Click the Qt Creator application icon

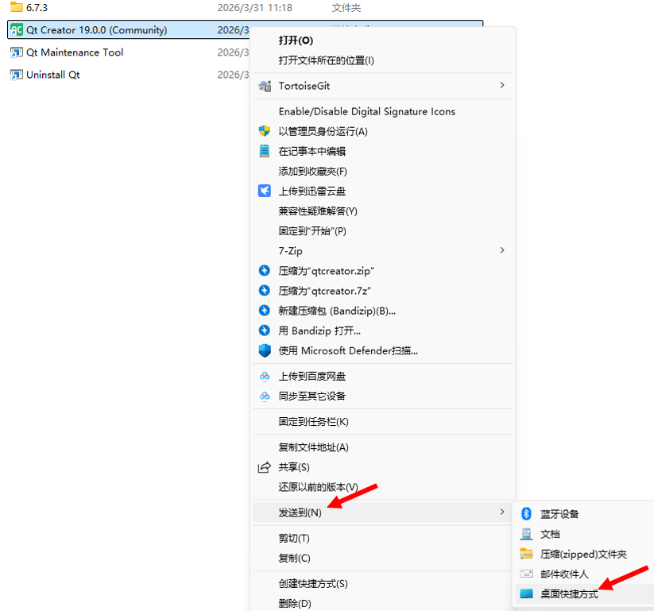17,30
